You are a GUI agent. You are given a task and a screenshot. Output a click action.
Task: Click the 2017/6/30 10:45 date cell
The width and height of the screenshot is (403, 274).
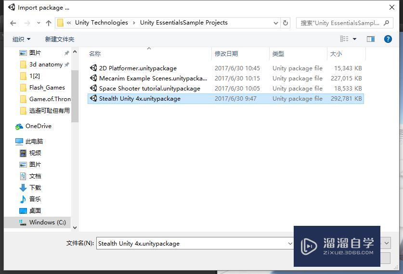pos(237,68)
